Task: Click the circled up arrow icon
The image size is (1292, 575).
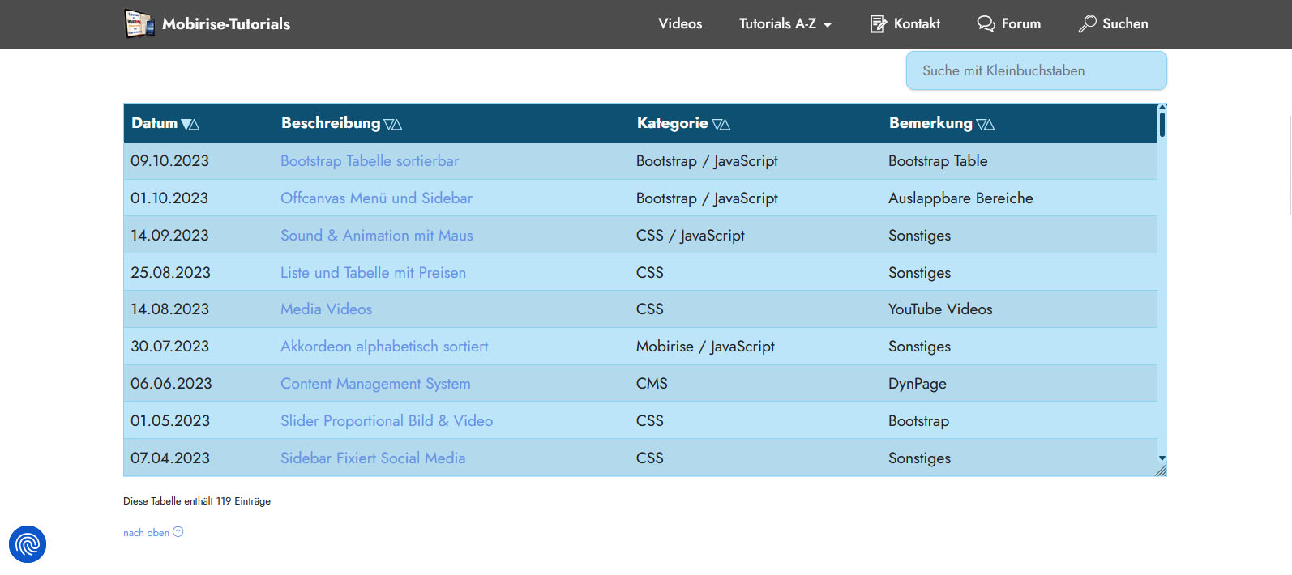Action: (x=178, y=532)
